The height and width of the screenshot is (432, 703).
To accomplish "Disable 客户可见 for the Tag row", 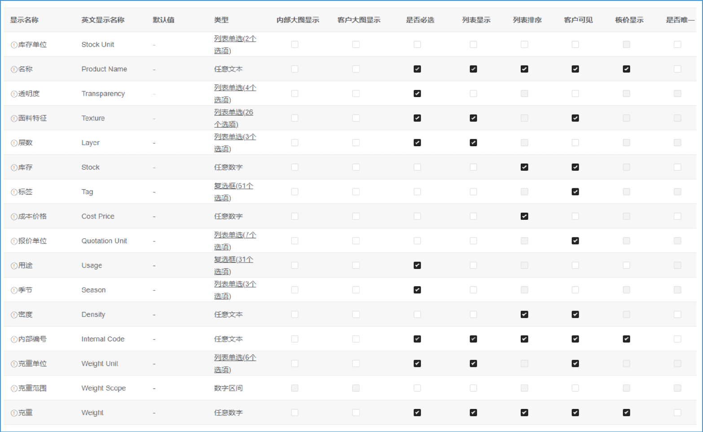I will [x=575, y=192].
